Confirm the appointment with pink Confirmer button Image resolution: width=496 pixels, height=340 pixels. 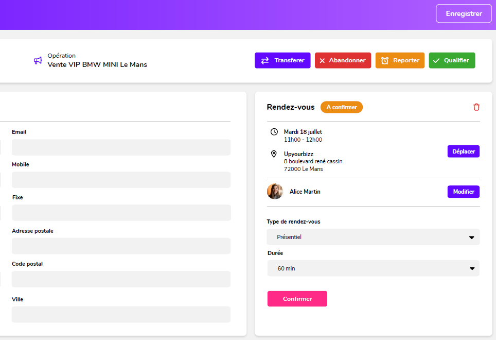point(297,299)
